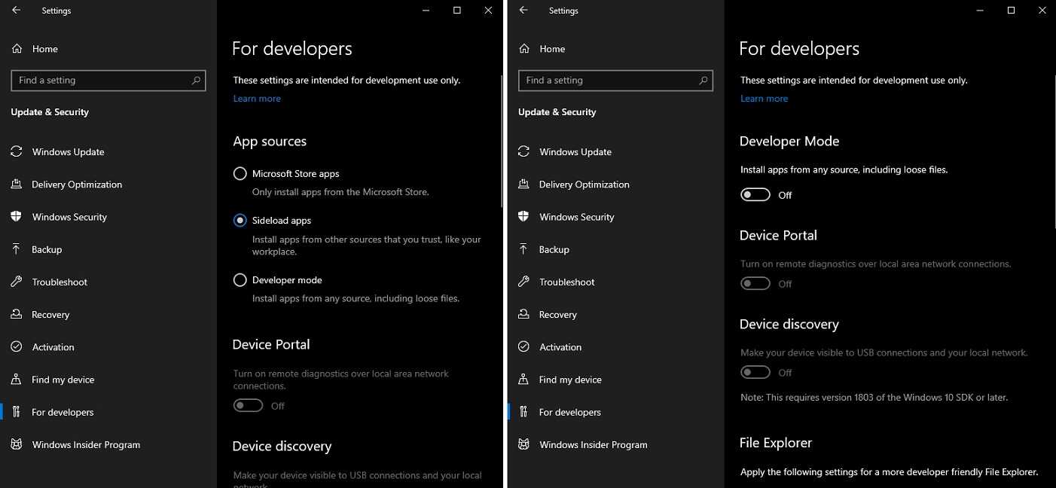Click Find a setting box in left window
This screenshot has height=488, width=1056.
point(108,81)
